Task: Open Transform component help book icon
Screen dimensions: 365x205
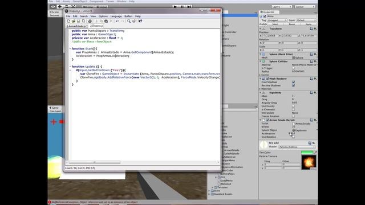Action: point(311,29)
